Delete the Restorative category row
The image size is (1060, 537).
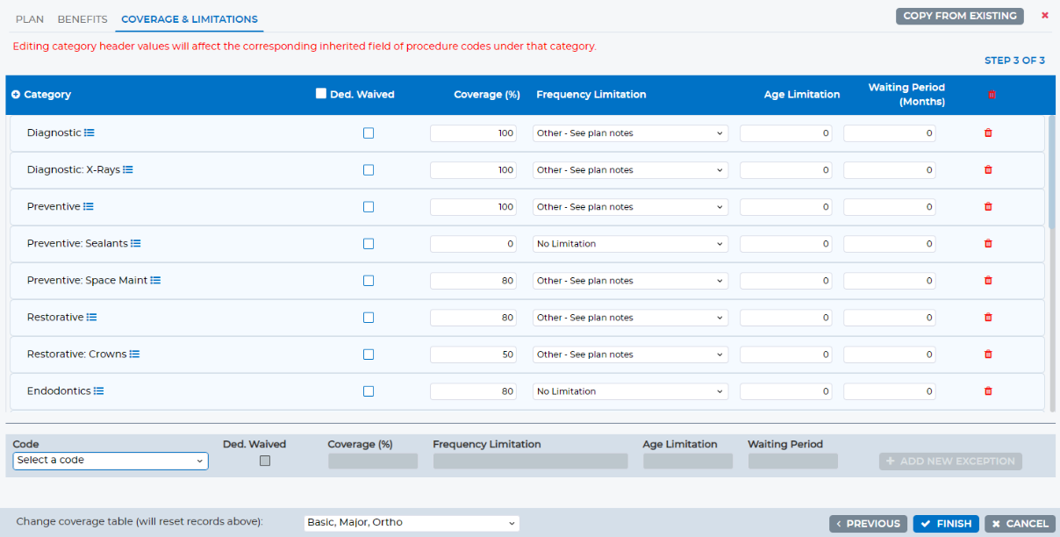click(988, 318)
